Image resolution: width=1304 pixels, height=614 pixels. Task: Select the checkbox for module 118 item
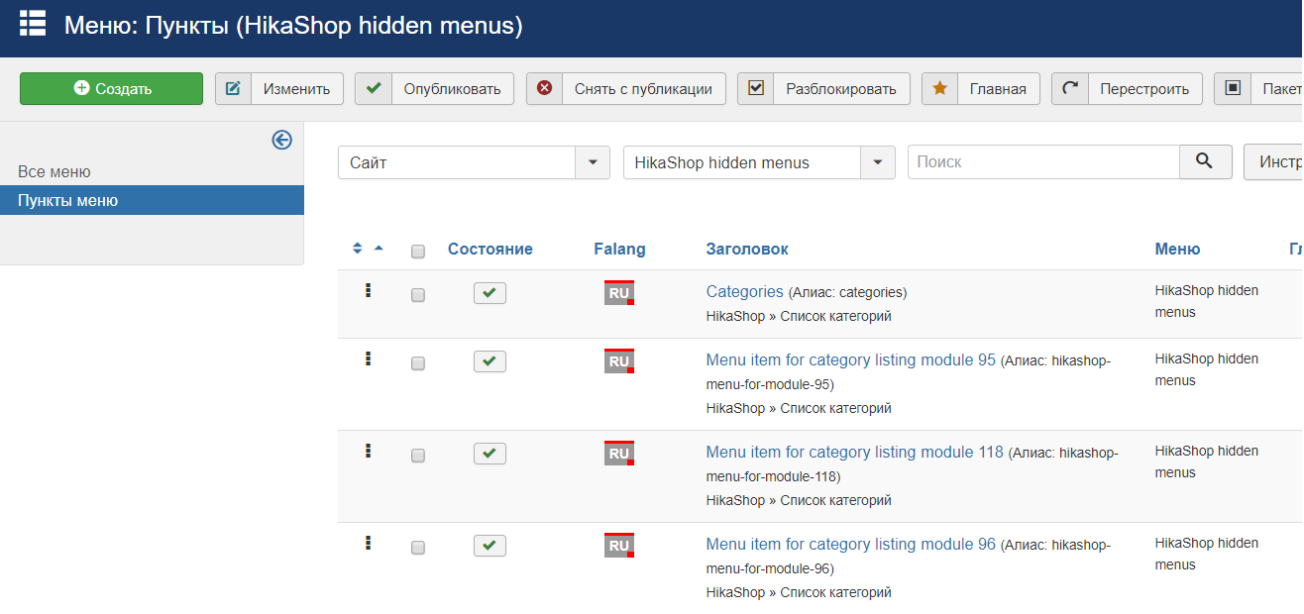pyautogui.click(x=418, y=456)
